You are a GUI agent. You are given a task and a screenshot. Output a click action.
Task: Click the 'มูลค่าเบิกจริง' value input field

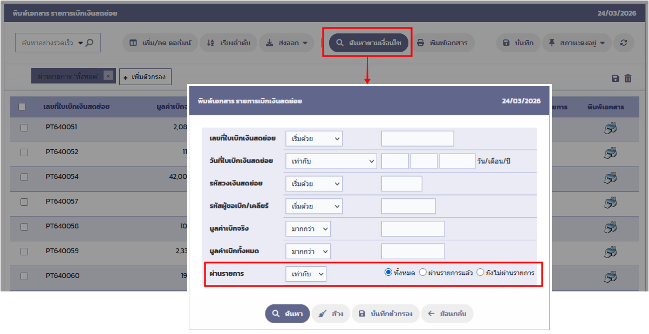click(x=413, y=229)
